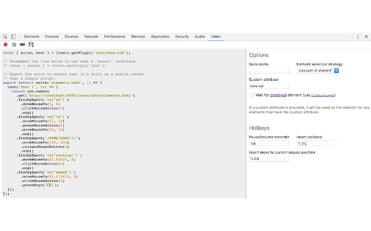This screenshot has width=371, height=231.
Task: Click the Custom attribute field with data-sel
Action: tap(269, 86)
